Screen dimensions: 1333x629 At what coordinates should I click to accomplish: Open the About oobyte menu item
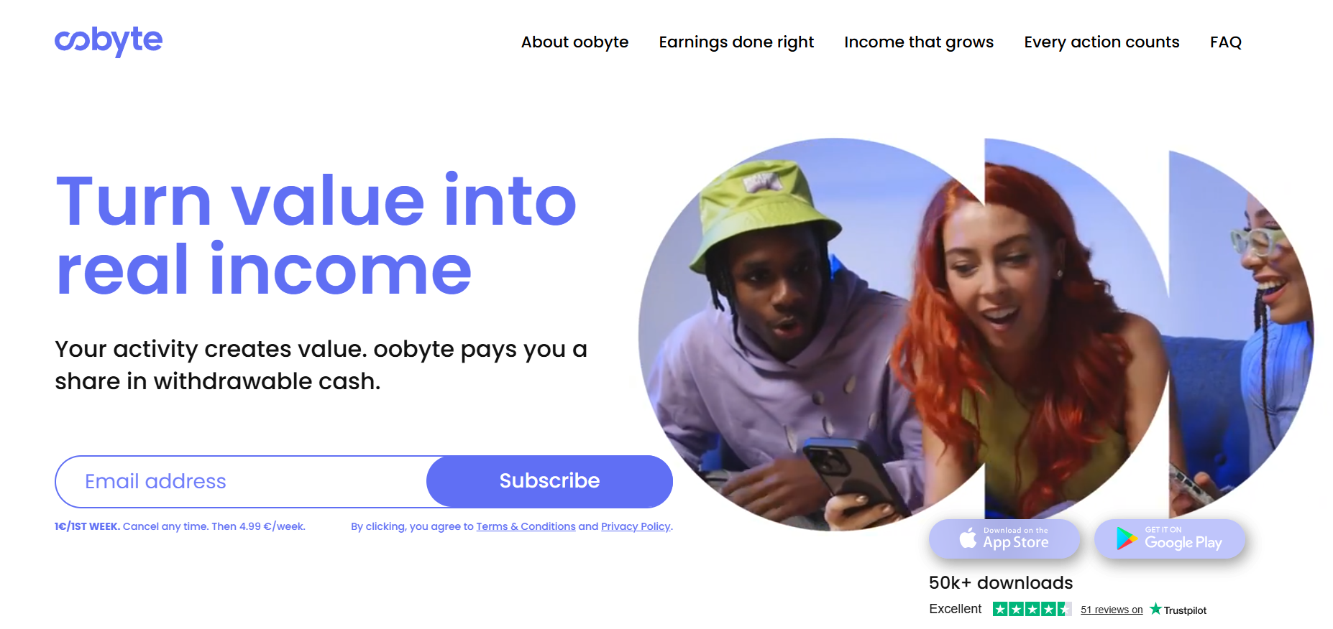574,42
